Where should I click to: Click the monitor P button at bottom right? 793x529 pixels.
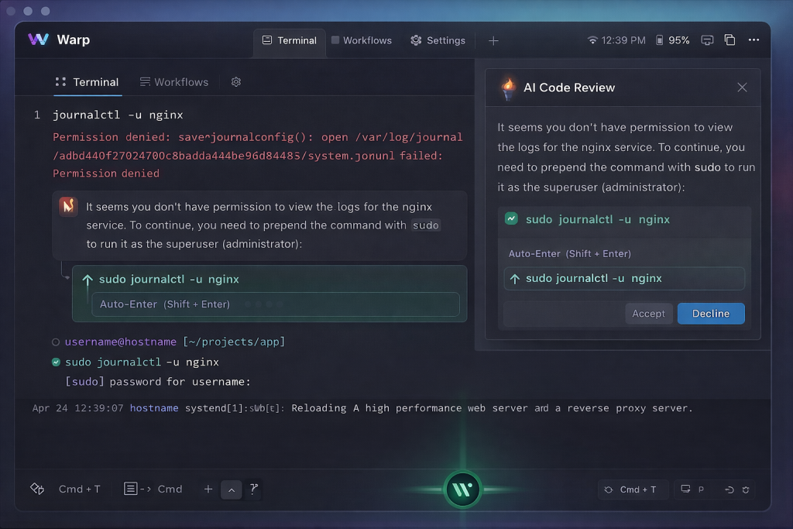pos(692,489)
